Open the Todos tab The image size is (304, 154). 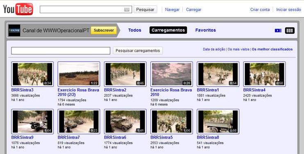click(x=134, y=30)
